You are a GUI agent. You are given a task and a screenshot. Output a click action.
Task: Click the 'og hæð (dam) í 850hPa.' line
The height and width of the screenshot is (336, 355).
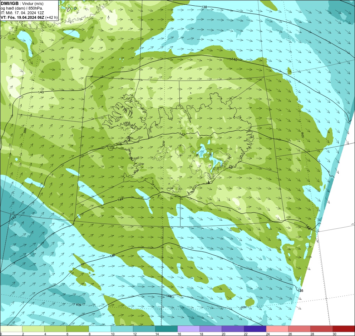22,8
